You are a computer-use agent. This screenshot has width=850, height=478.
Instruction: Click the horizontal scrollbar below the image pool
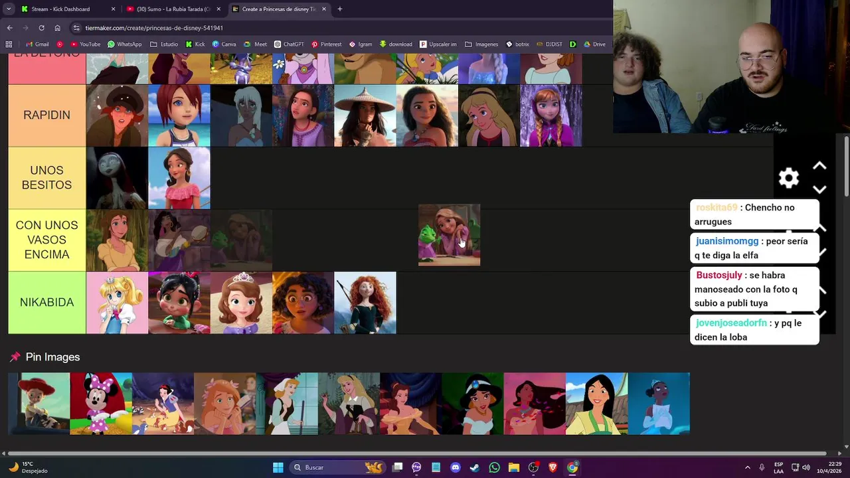417,454
